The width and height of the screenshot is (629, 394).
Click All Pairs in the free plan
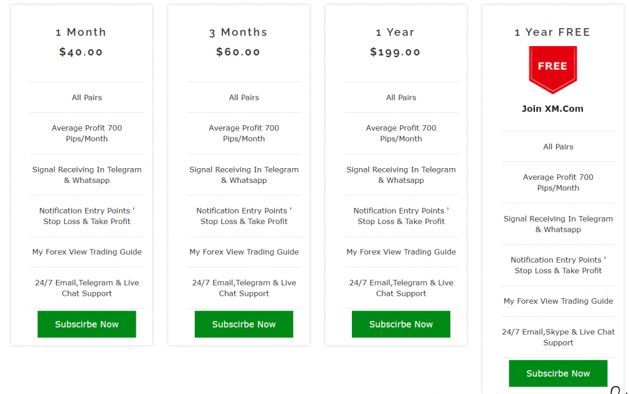click(558, 147)
